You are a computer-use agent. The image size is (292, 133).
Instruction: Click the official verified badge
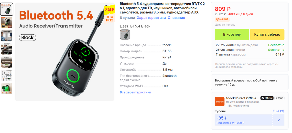pos(267,98)
